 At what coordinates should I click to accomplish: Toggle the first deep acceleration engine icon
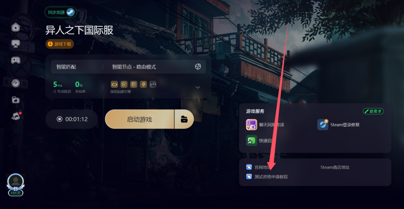click(x=114, y=84)
